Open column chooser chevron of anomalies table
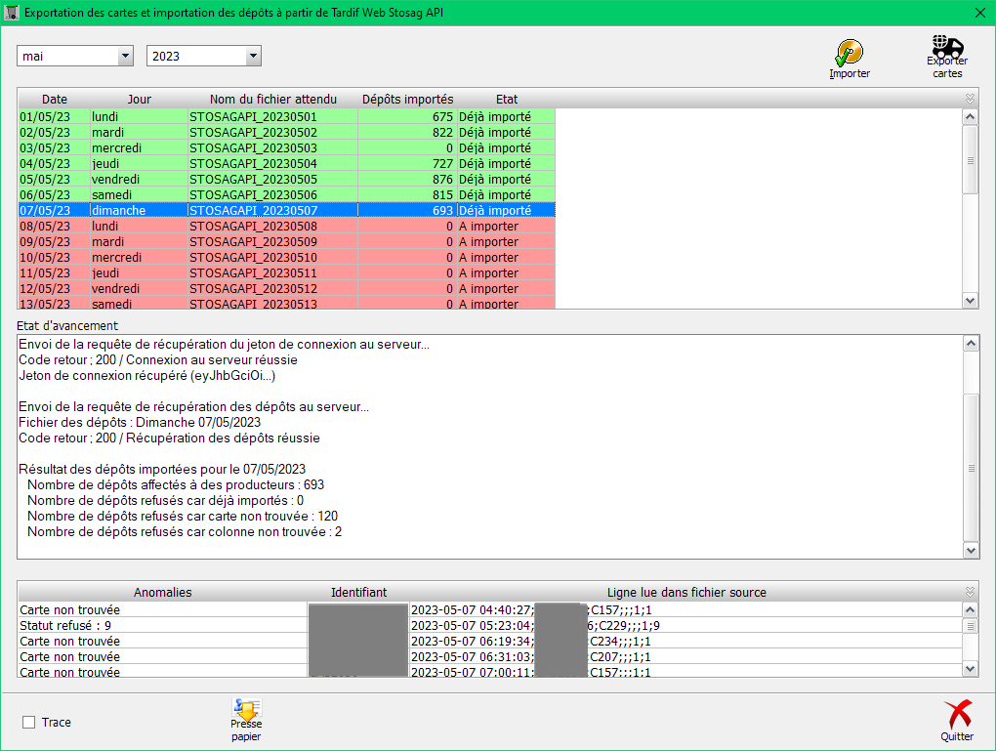996x751 pixels. pyautogui.click(x=970, y=592)
